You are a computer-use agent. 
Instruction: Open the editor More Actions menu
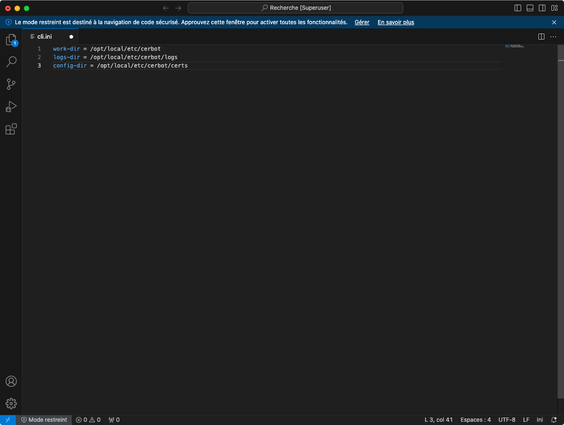click(x=553, y=36)
